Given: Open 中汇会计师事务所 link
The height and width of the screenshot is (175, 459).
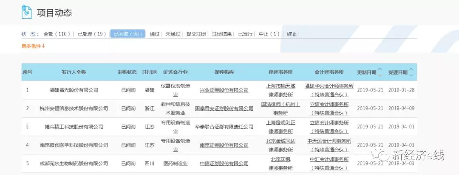Looking at the screenshot, I should click(329, 164).
